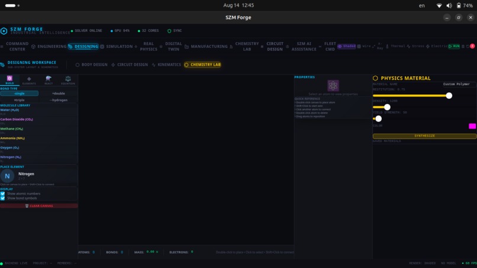477x268 pixels.
Task: Select yellow Chemistry Lab sub-tab
Action: (x=202, y=64)
